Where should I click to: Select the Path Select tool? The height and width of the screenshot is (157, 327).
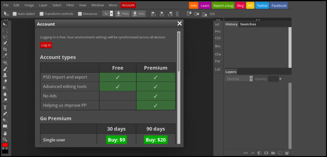pyautogui.click(x=5, y=120)
